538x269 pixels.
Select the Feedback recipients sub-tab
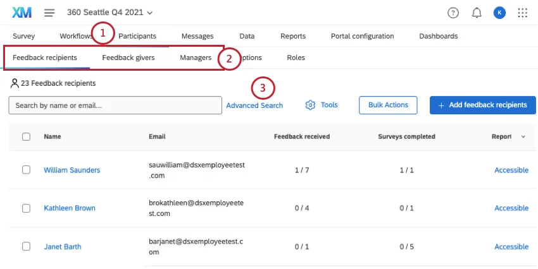(x=44, y=57)
